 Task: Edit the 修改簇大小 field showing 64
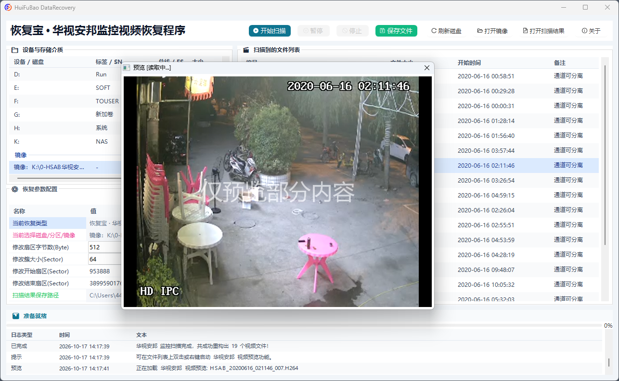pyautogui.click(x=104, y=259)
